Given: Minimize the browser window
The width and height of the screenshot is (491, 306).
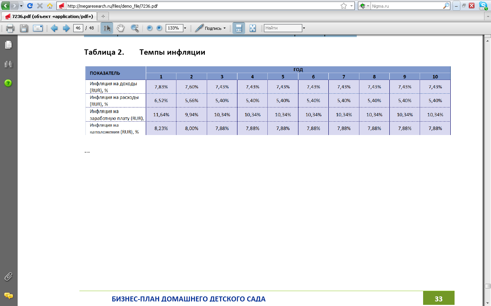Looking at the screenshot, I should pyautogui.click(x=456, y=6).
